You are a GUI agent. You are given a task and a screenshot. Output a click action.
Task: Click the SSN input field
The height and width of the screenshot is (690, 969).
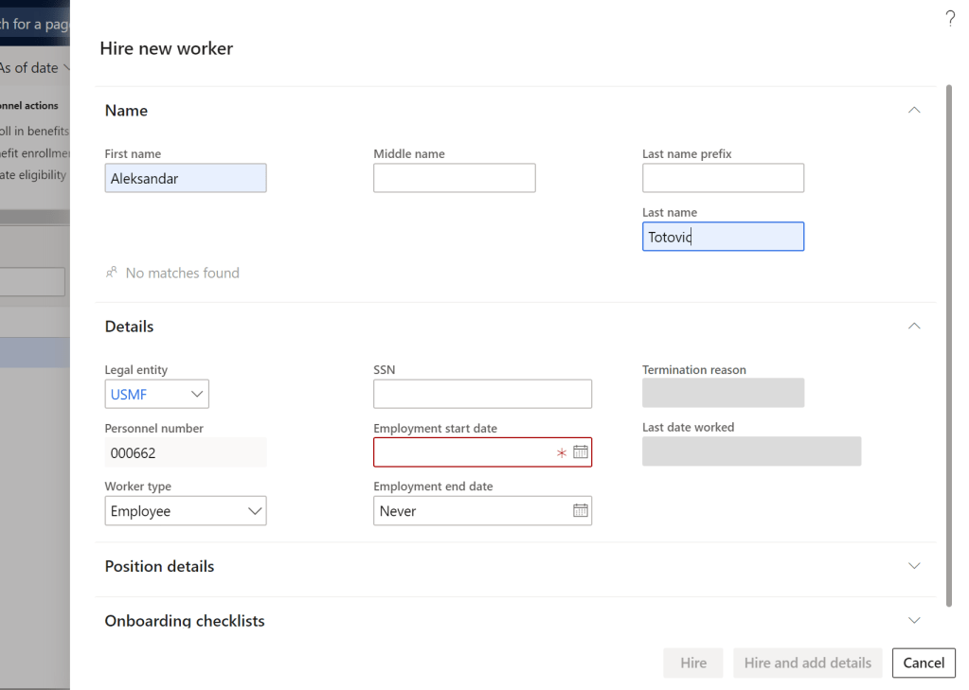point(482,394)
